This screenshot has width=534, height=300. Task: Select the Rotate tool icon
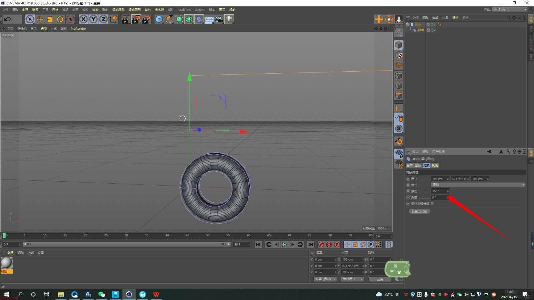[60, 19]
